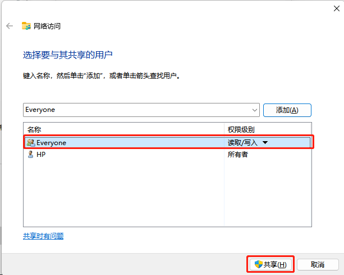Open the 共享时有问题 help link
The image size is (344, 275).
coord(43,236)
